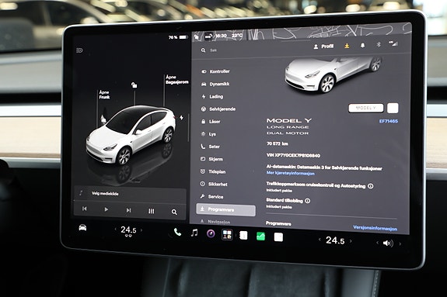Raise volume with right arrow
447x297 pixels.
click(400, 243)
